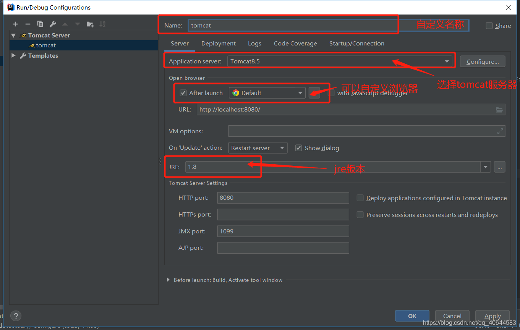
Task: Sort configurations alphabetically icon
Action: (102, 24)
